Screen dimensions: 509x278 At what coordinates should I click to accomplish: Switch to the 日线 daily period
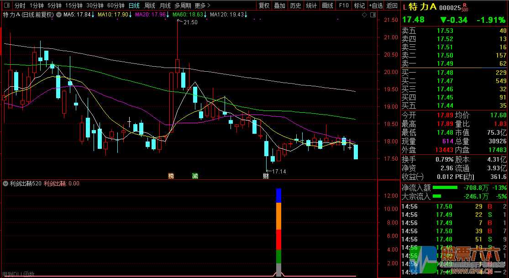(134, 5)
